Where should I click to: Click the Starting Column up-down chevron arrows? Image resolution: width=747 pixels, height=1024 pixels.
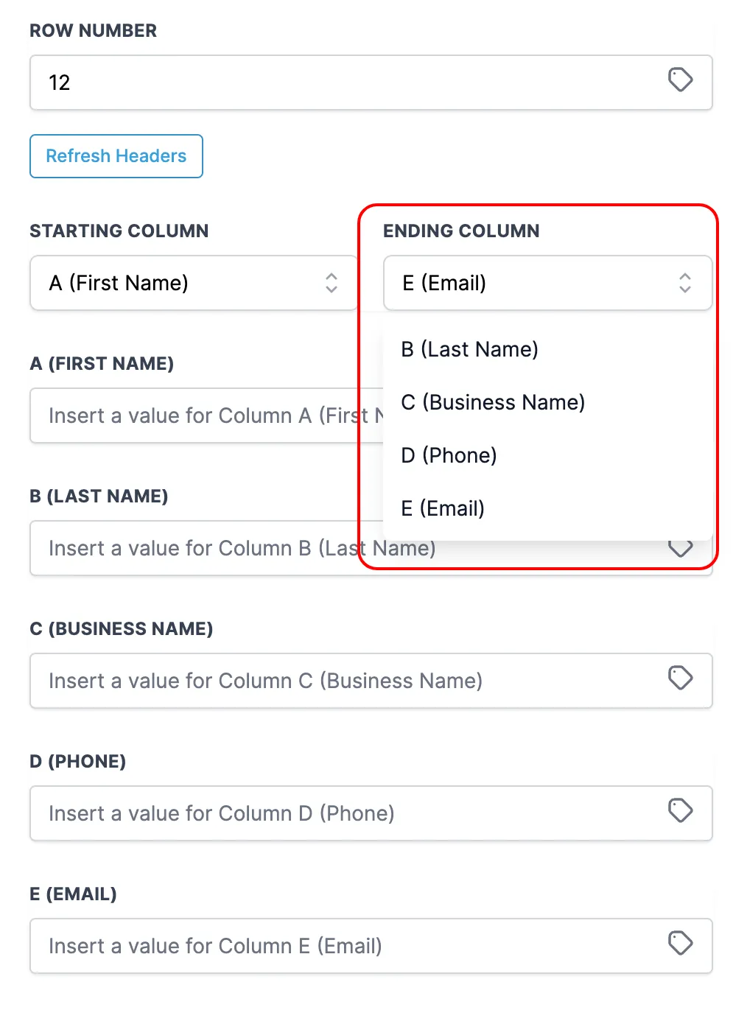(332, 283)
